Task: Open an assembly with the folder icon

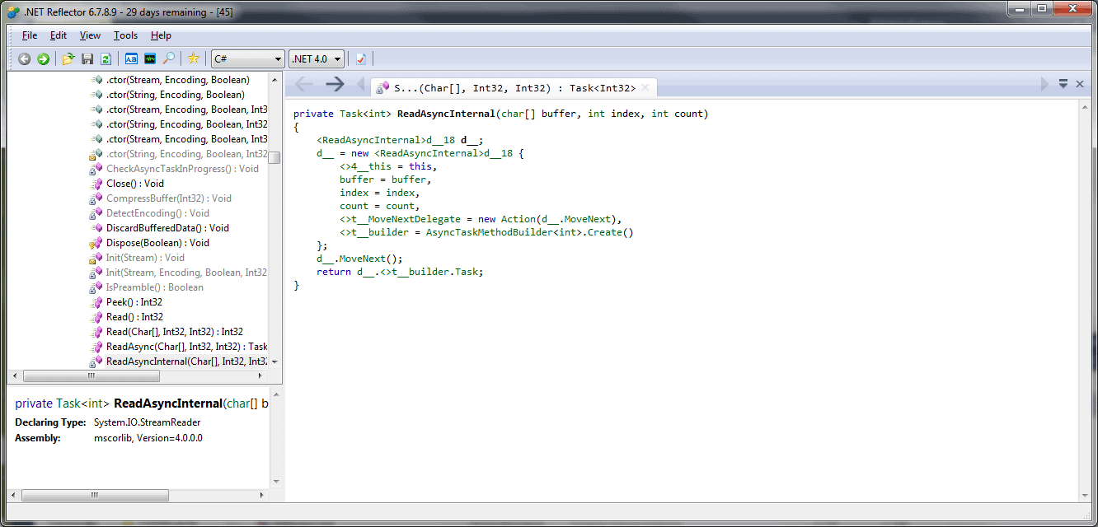Action: pos(68,58)
